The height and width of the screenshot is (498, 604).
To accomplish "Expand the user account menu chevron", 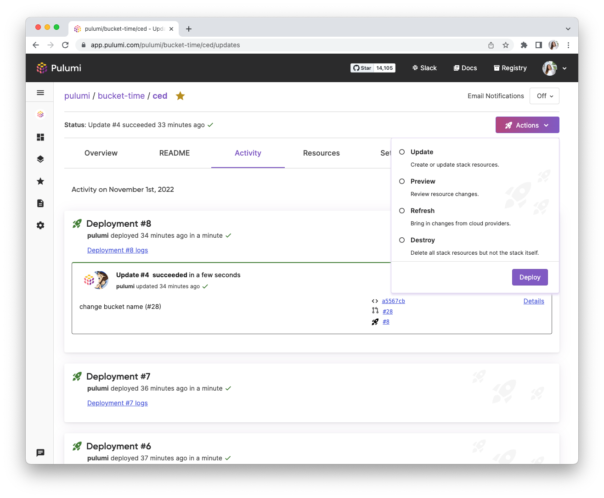I will click(x=564, y=68).
